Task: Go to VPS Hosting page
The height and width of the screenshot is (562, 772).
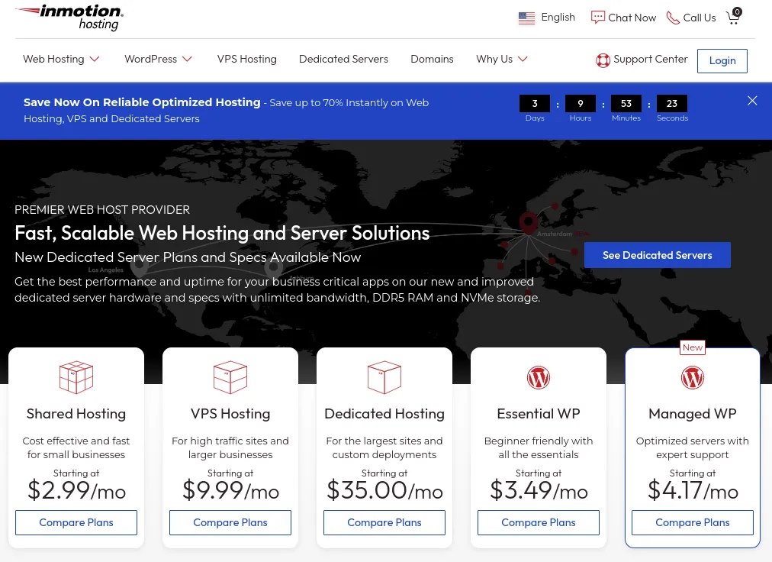Action: [246, 59]
